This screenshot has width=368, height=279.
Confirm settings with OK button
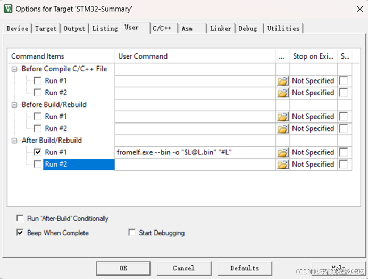point(123,268)
